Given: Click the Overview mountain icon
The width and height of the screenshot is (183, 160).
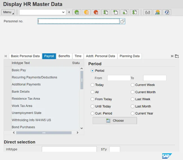Looking at the screenshot, I should click(157, 12).
